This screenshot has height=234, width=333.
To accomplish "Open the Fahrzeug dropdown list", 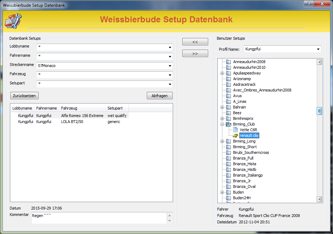I will [x=170, y=75].
